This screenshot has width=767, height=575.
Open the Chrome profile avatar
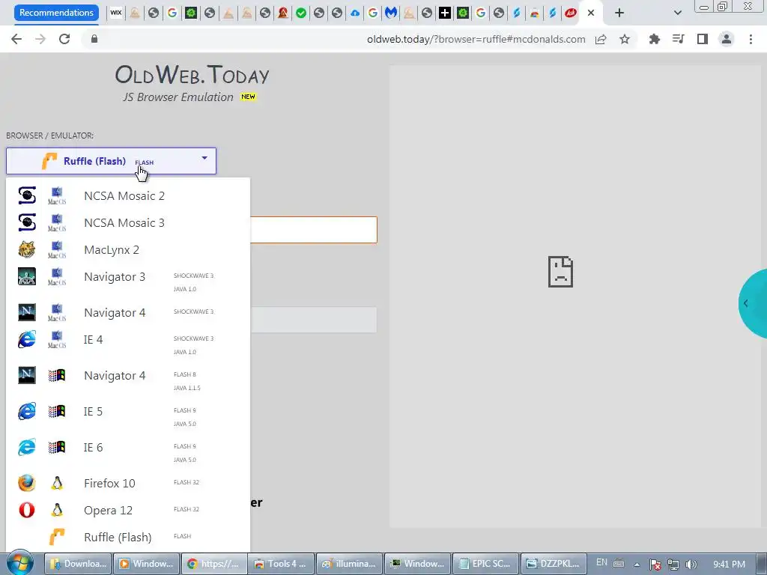click(727, 39)
